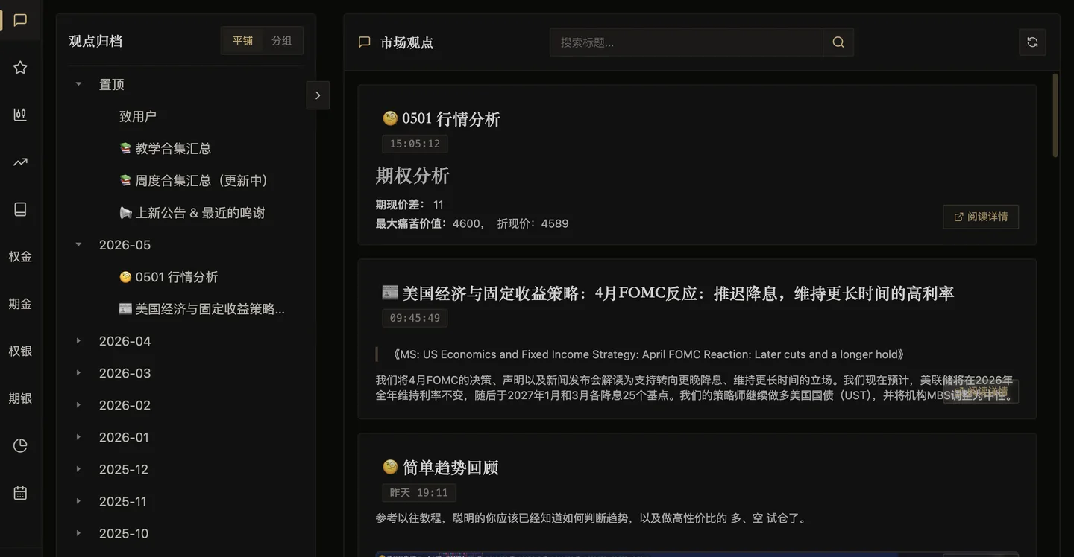Click the 观点归档 panel title
This screenshot has height=557, width=1074.
[95, 42]
